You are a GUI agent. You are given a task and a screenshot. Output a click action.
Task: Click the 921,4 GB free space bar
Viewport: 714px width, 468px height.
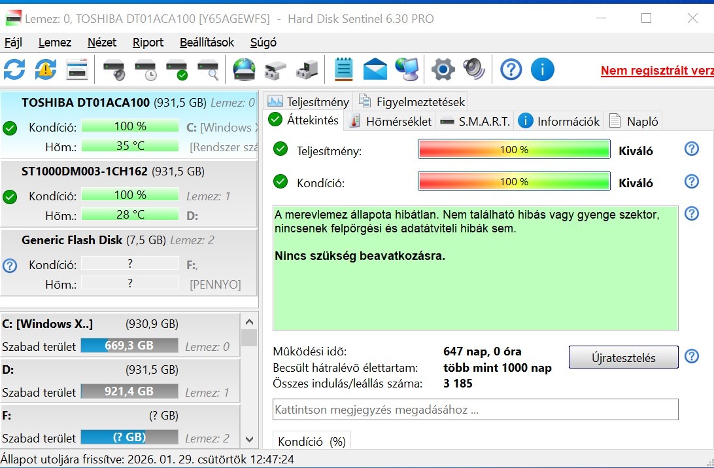coord(129,391)
